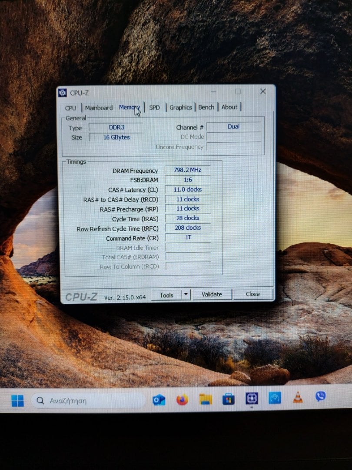This screenshot has height=470, width=352.
Task: Switch to the Mainboard tab
Action: 99,108
